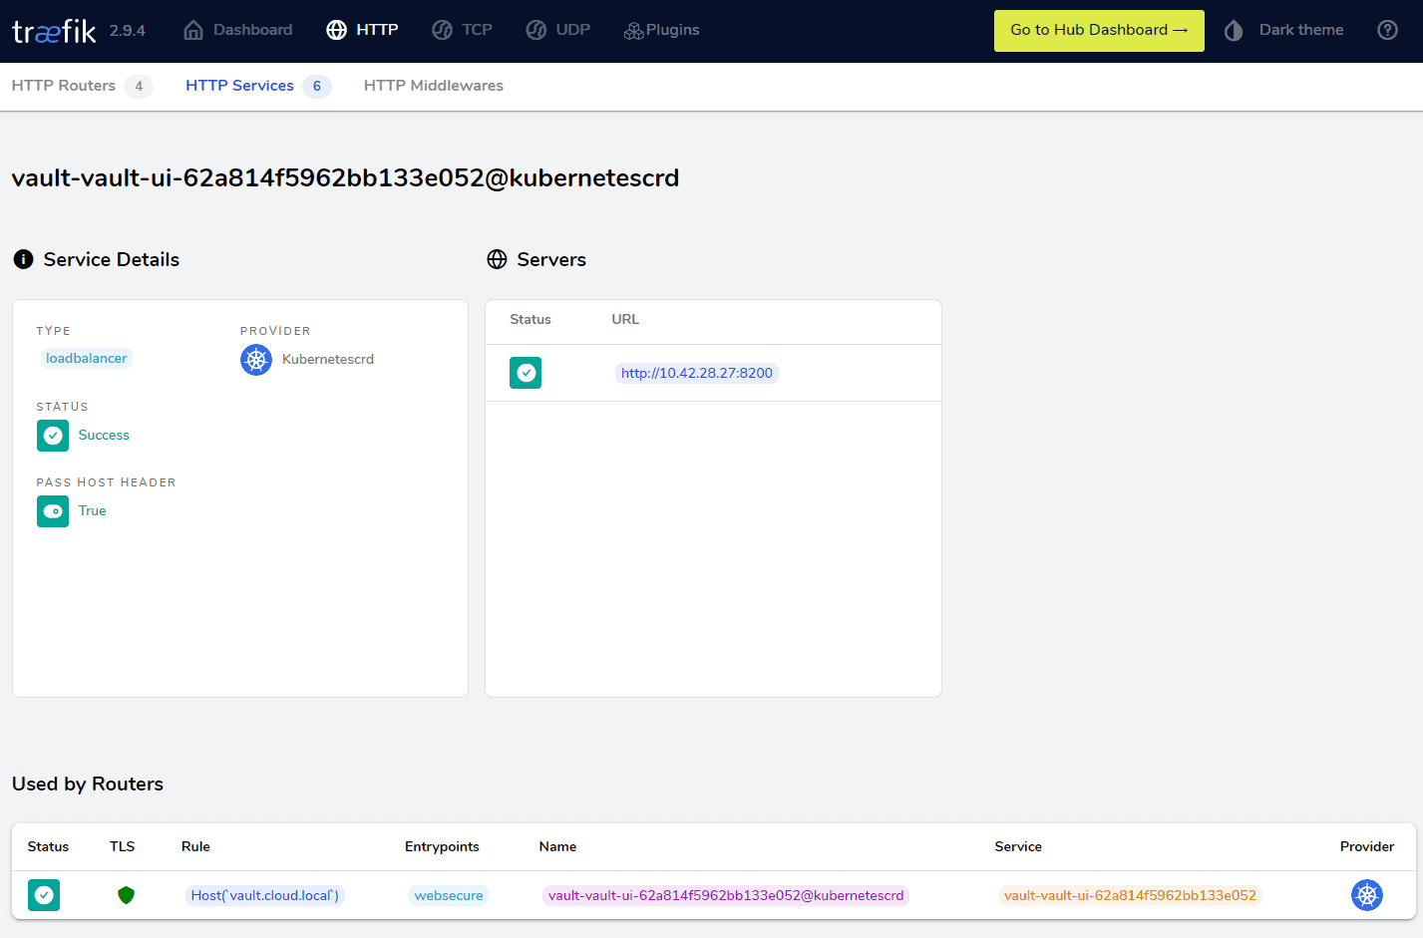The height and width of the screenshot is (938, 1423).
Task: Select the TCP menu item
Action: (463, 30)
